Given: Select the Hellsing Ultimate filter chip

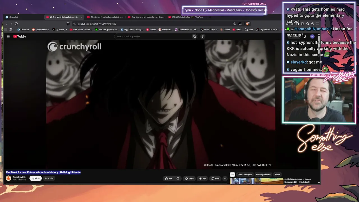Looking at the screenshot, I should click(263, 175).
